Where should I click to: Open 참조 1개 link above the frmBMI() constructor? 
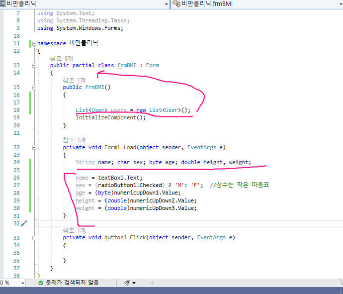pyautogui.click(x=74, y=80)
